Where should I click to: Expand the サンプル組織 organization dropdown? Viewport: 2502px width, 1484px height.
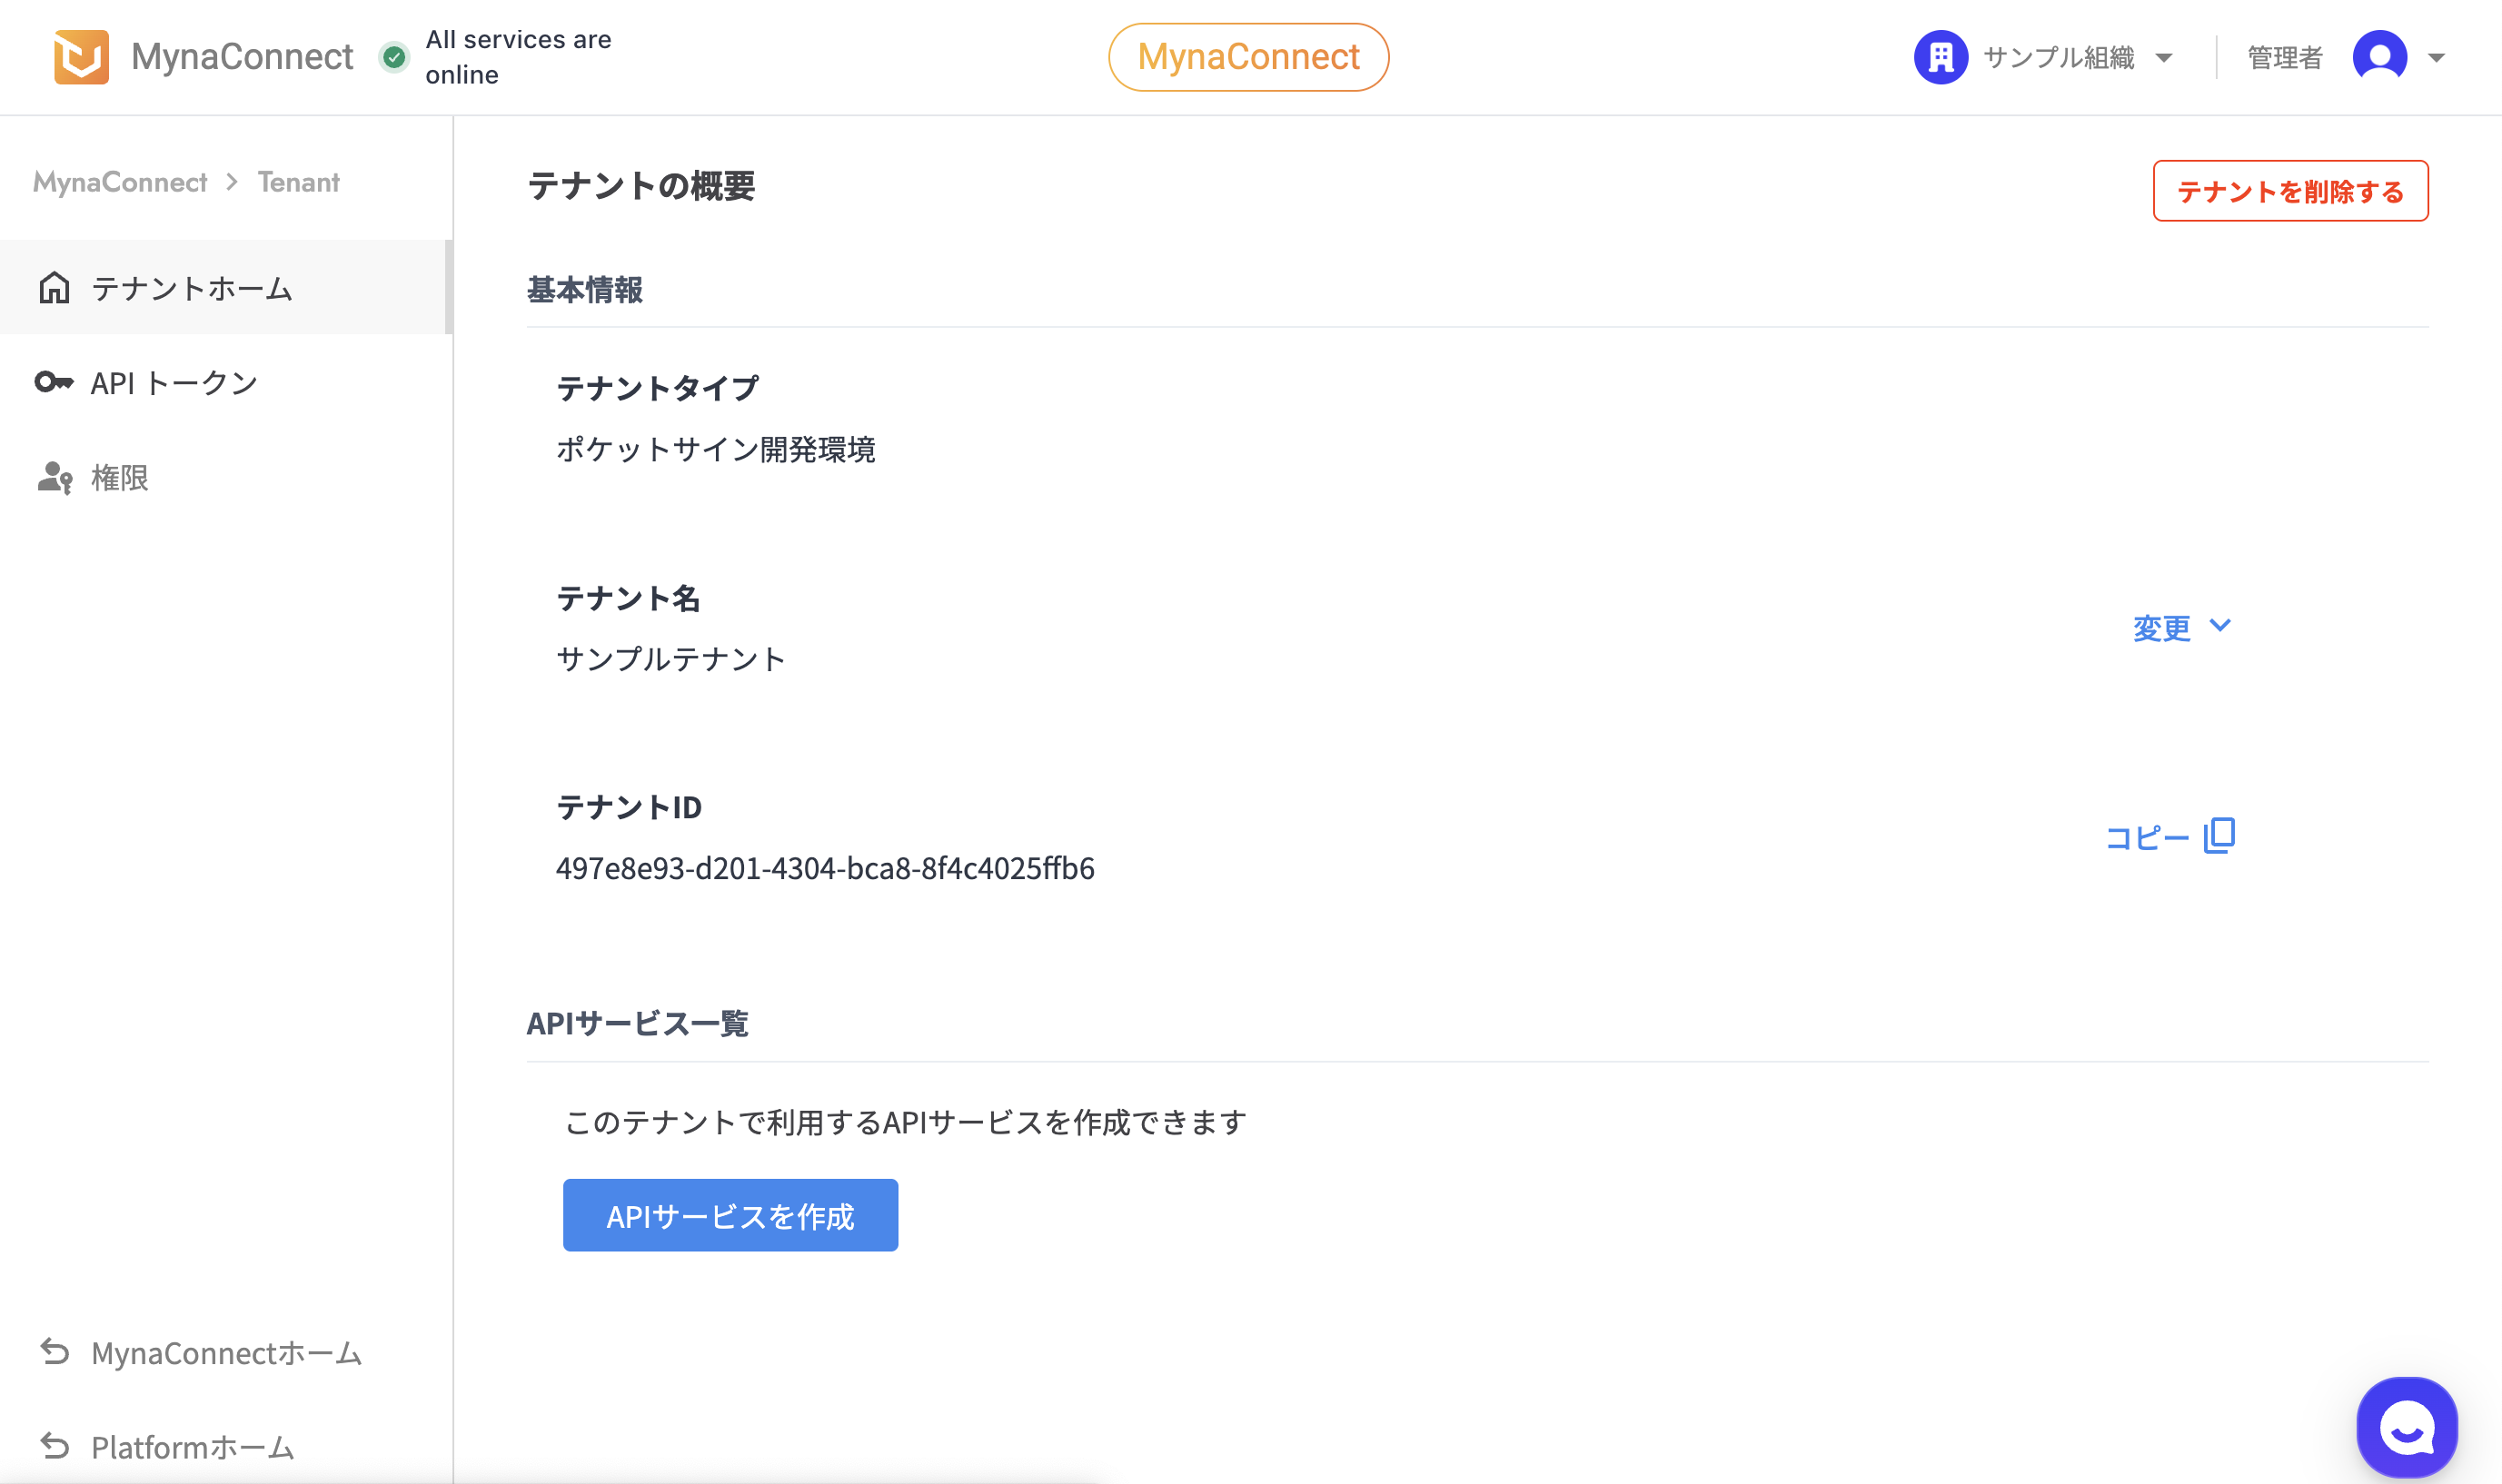coord(2164,58)
